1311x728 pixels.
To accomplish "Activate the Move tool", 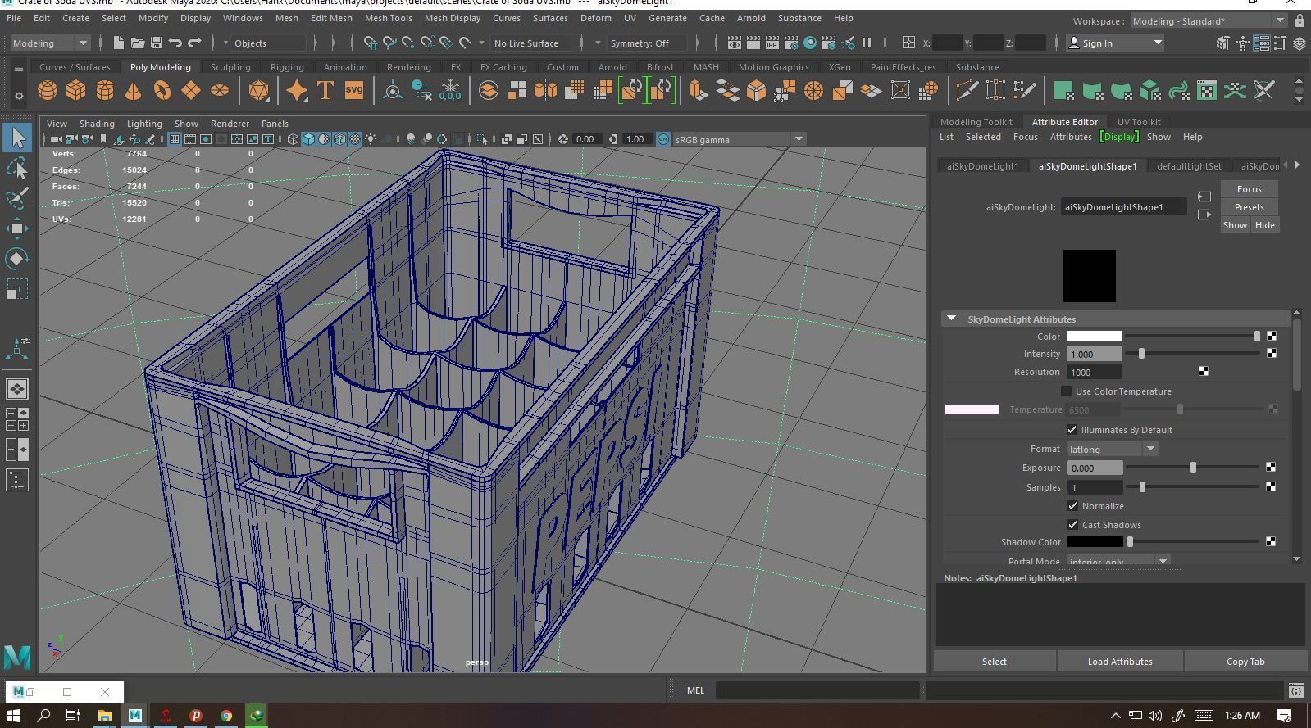I will point(17,228).
